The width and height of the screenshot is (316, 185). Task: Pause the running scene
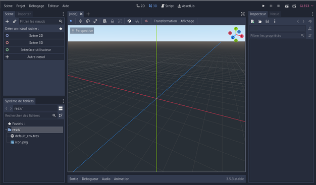271,6
